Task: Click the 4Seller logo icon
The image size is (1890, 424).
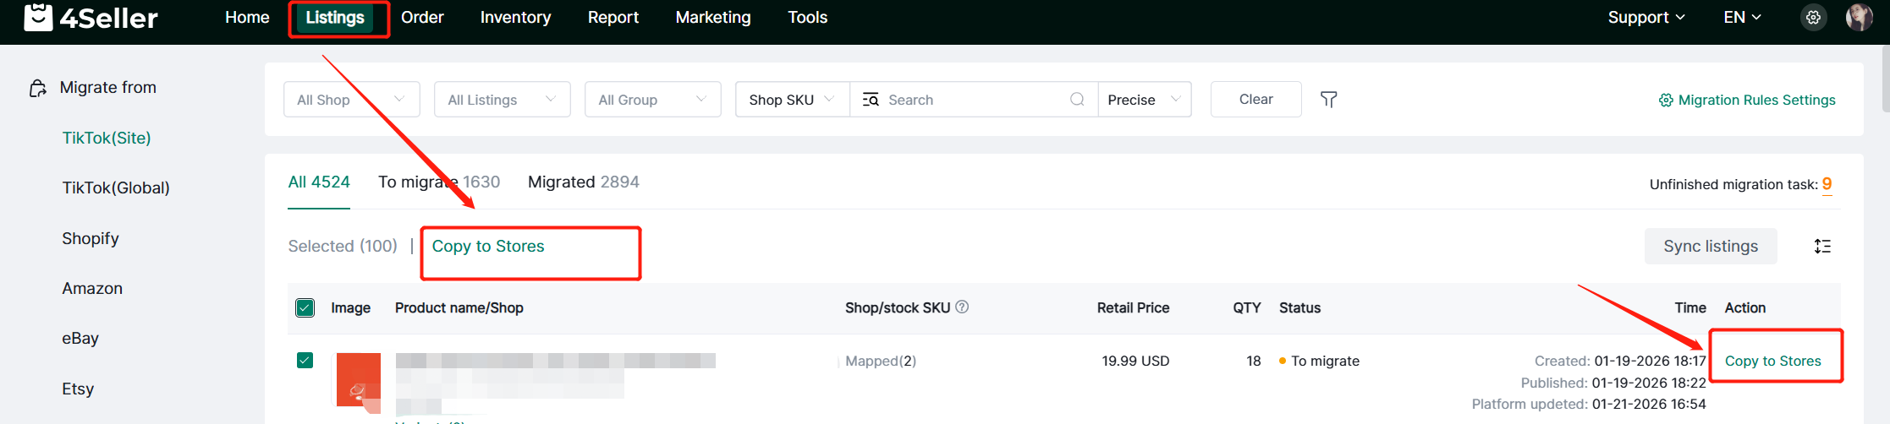Action: pyautogui.click(x=38, y=17)
